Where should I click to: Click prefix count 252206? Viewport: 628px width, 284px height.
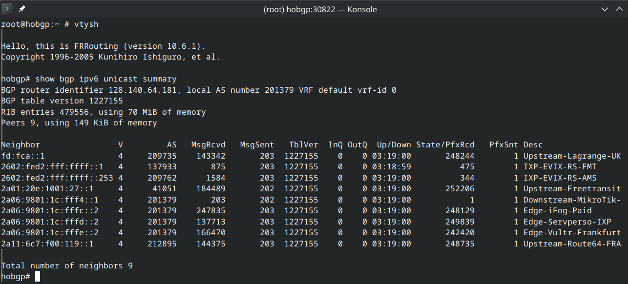click(460, 188)
